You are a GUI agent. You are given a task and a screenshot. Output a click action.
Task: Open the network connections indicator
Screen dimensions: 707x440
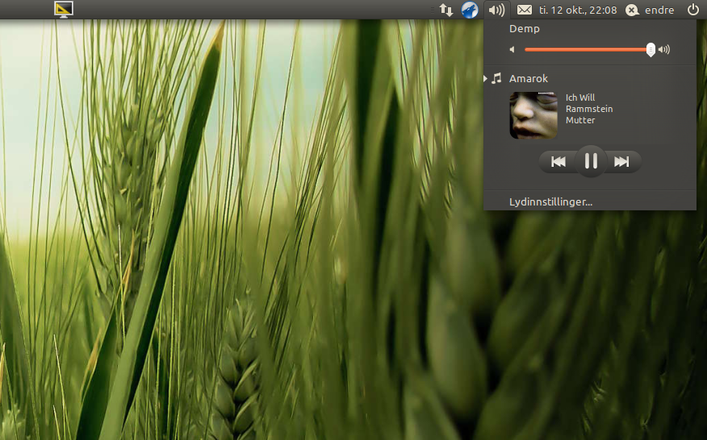446,10
